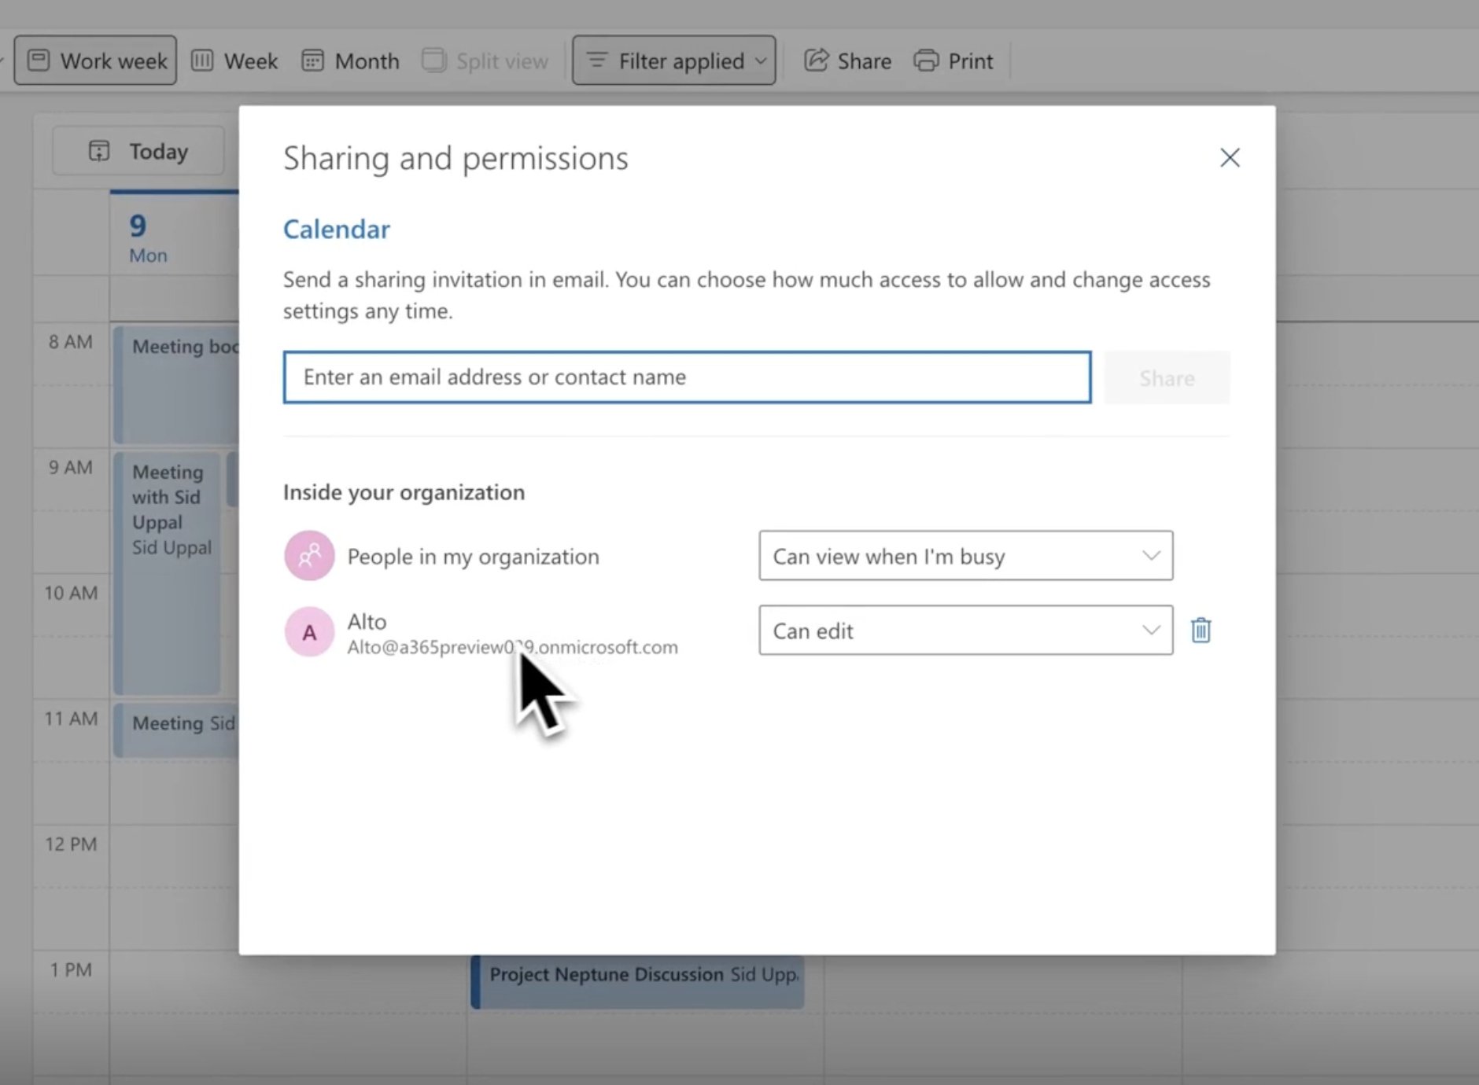Image resolution: width=1479 pixels, height=1085 pixels.
Task: Click the Share button beside email field
Action: click(1166, 378)
